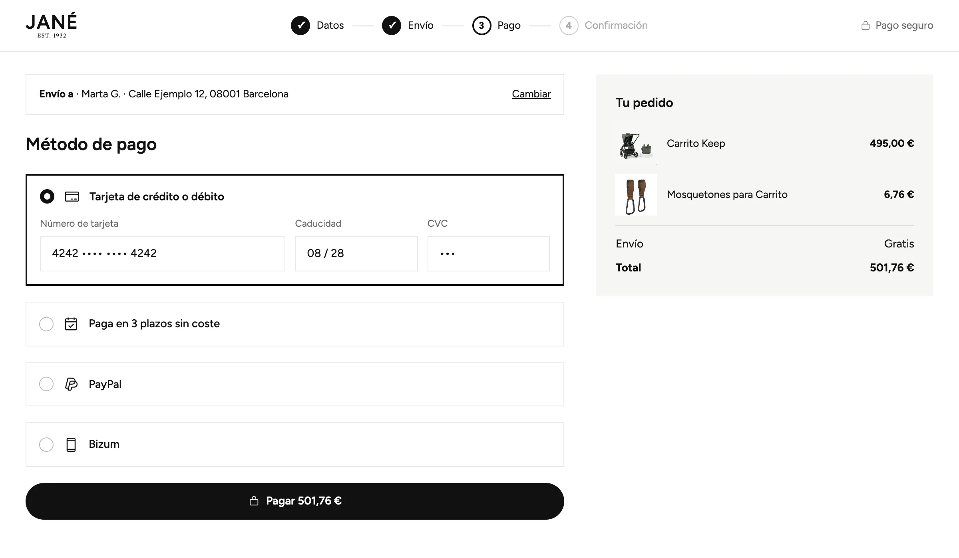Viewport: 959px width, 558px height.
Task: Click the Tu pedido heading
Action: click(644, 103)
